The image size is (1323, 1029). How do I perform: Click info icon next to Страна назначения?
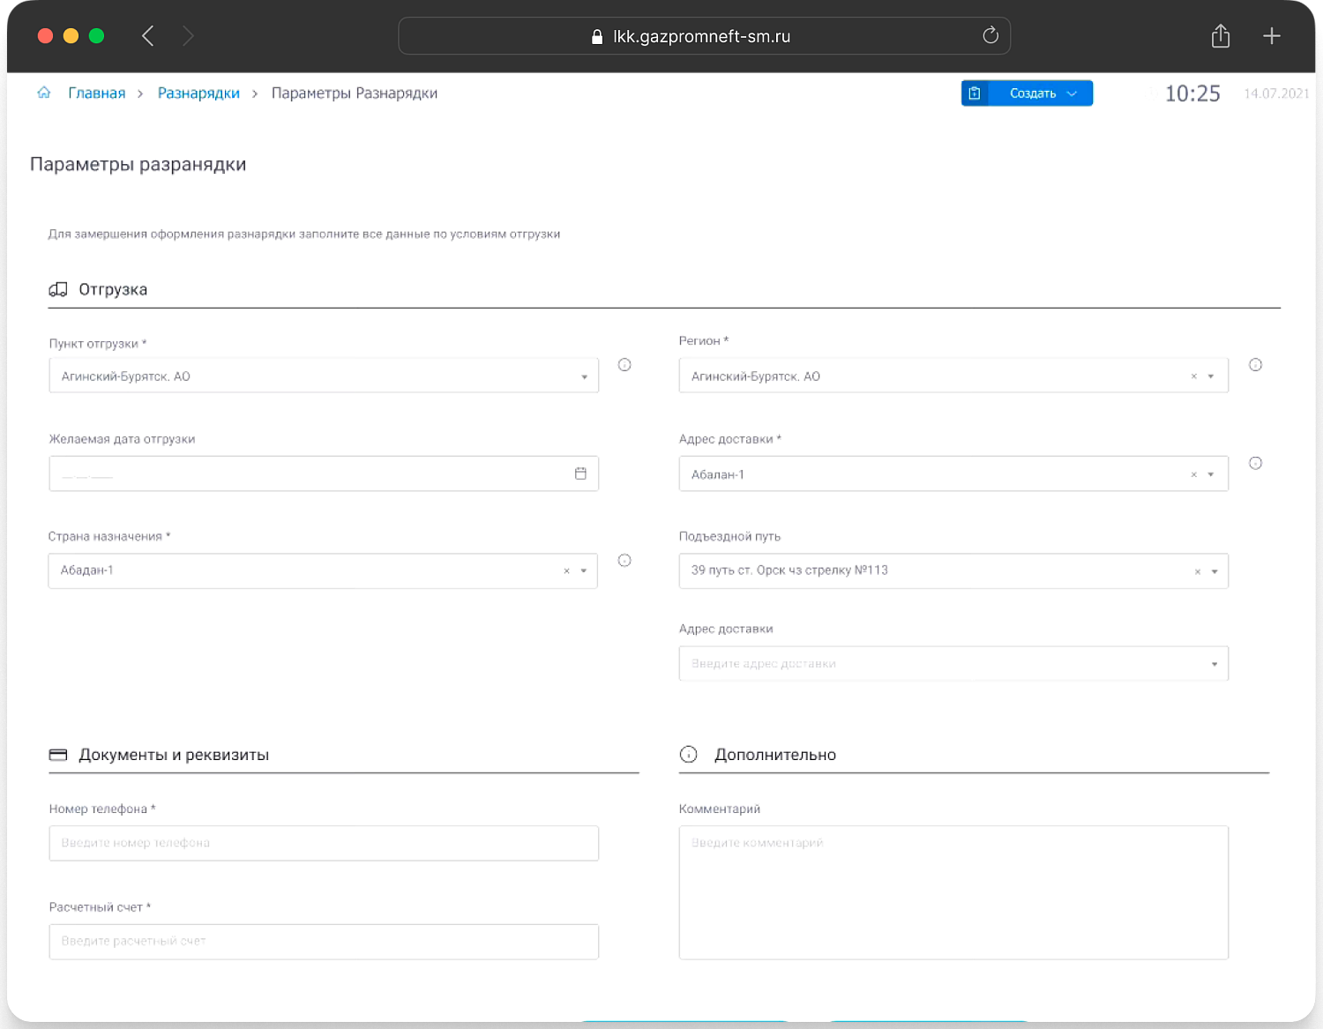coord(624,560)
